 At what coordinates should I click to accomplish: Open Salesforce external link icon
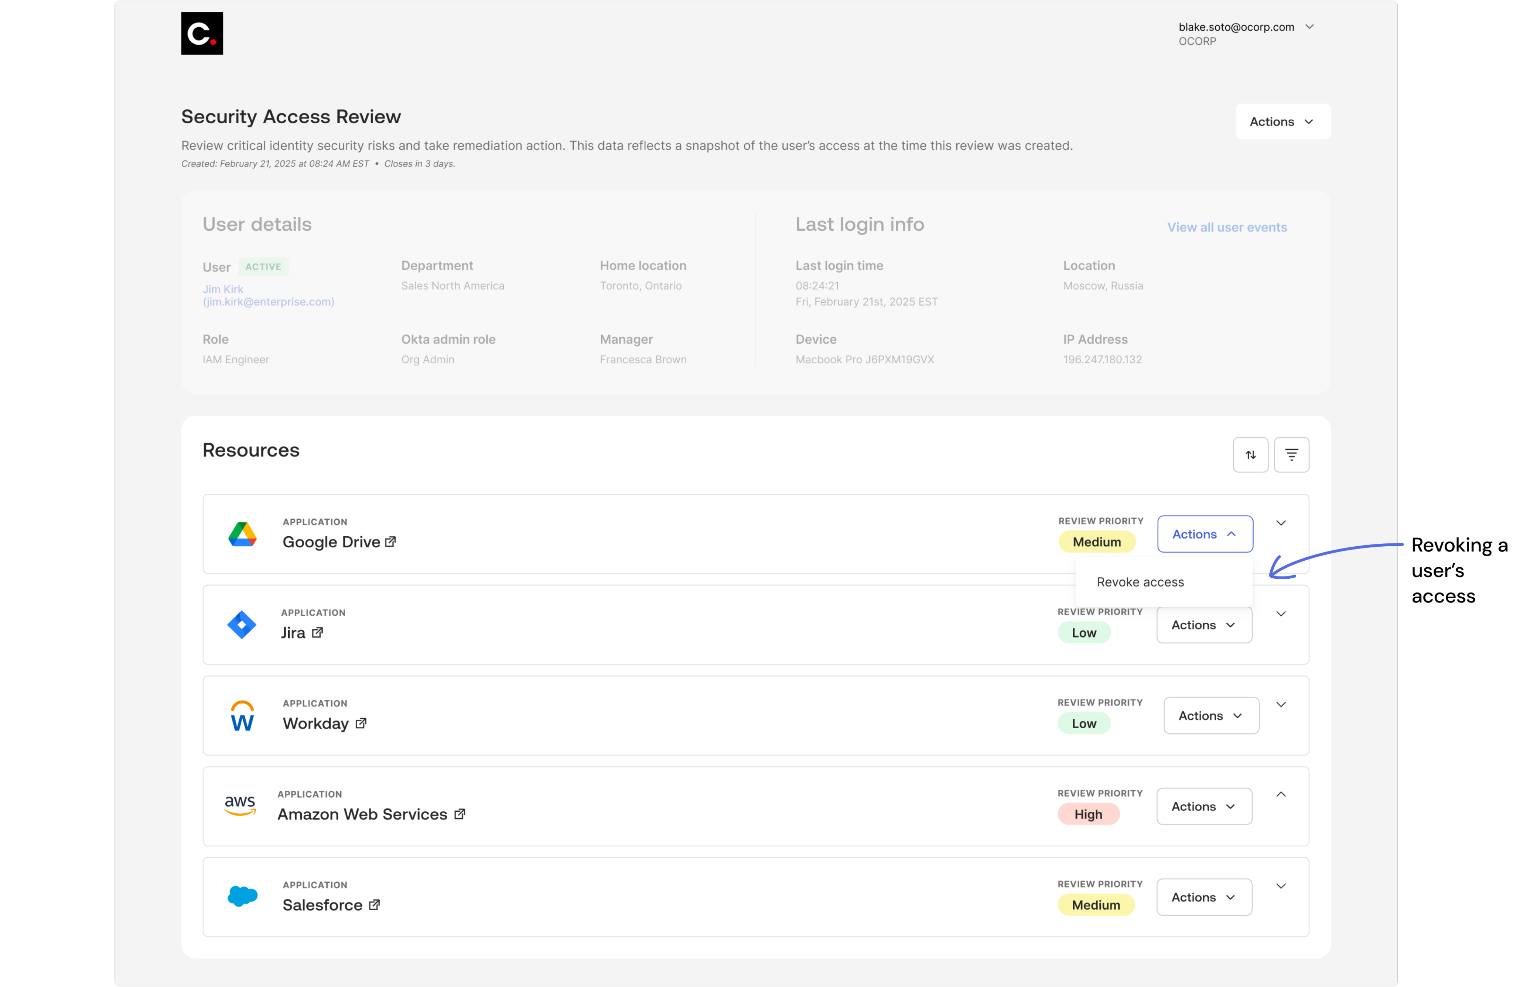pos(375,905)
